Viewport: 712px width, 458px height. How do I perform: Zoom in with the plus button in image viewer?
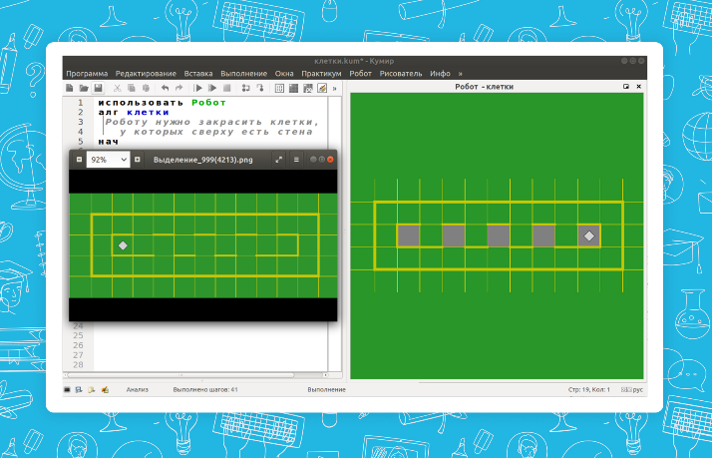[x=138, y=159]
